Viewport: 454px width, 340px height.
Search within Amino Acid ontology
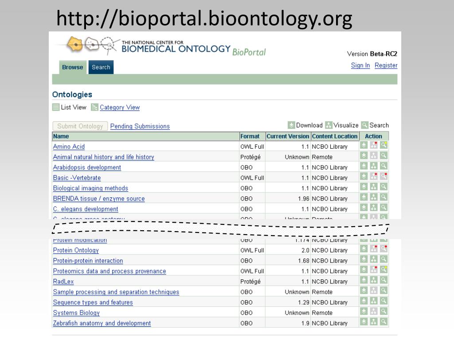tap(384, 145)
